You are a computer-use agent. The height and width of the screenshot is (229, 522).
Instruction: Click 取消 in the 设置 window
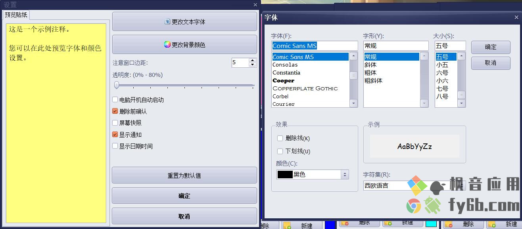184,216
